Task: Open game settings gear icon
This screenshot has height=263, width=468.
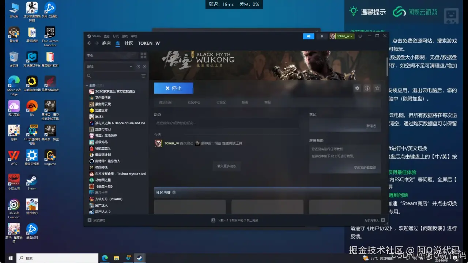Action: [x=357, y=88]
